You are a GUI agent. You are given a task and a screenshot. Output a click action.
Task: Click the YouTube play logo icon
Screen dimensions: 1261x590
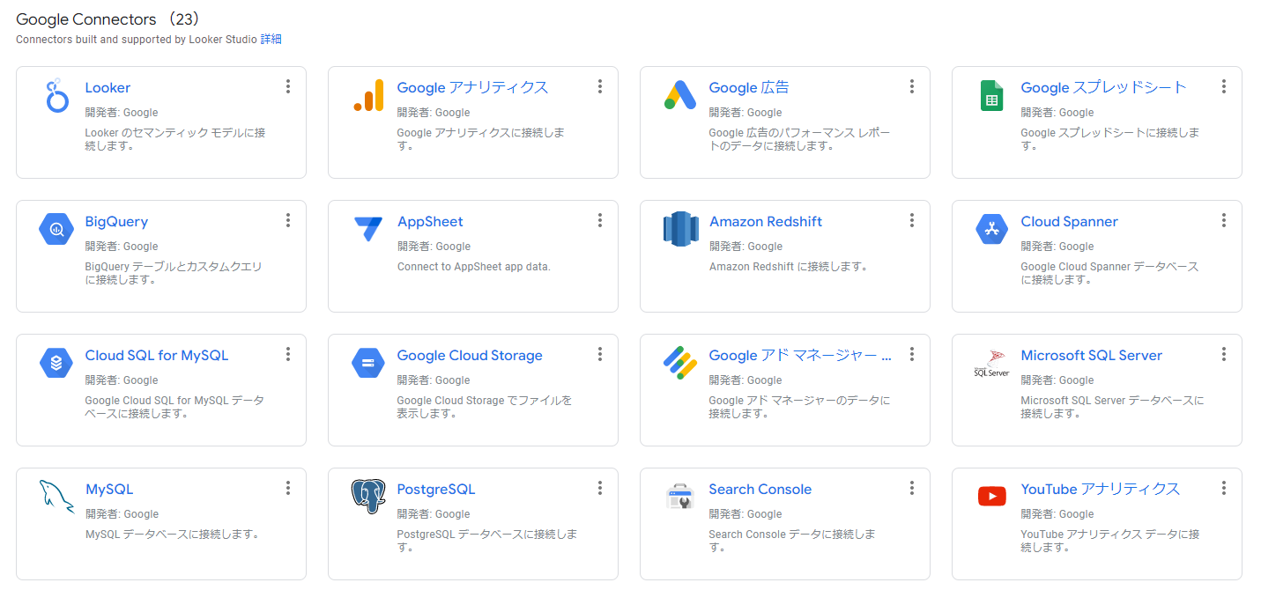point(992,497)
